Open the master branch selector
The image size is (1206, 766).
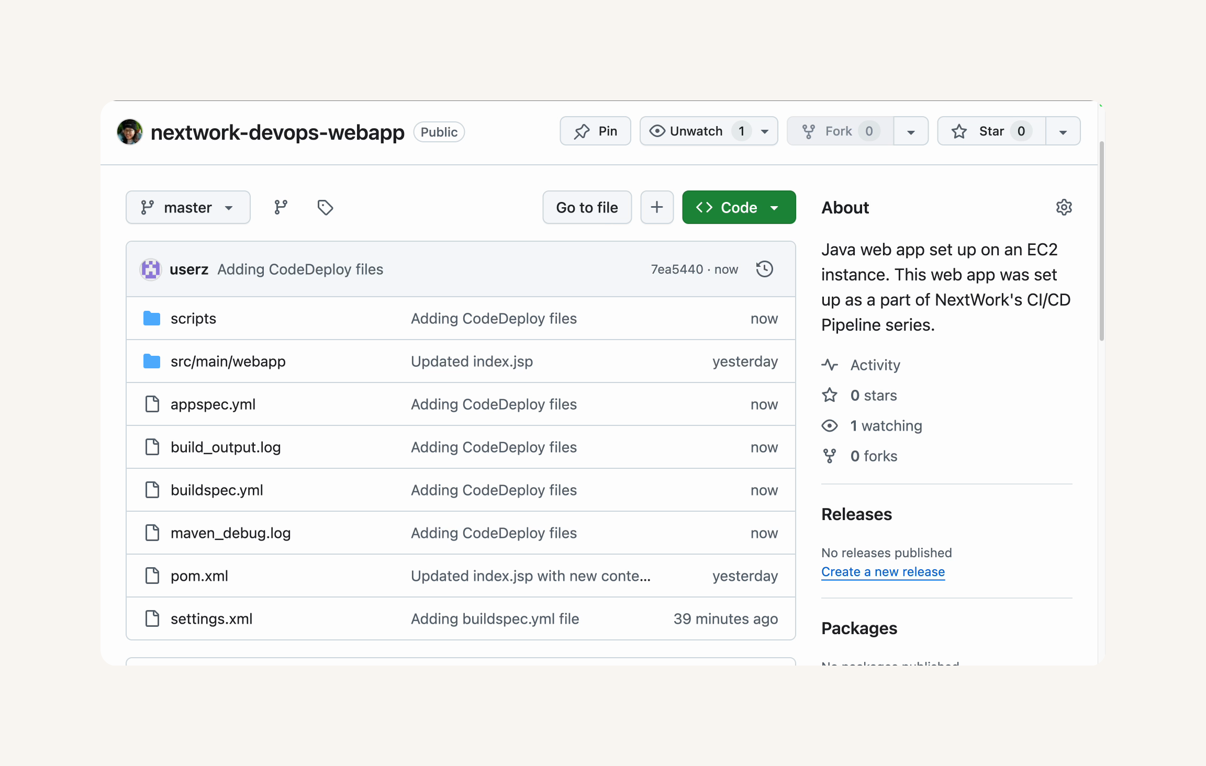[x=188, y=208]
